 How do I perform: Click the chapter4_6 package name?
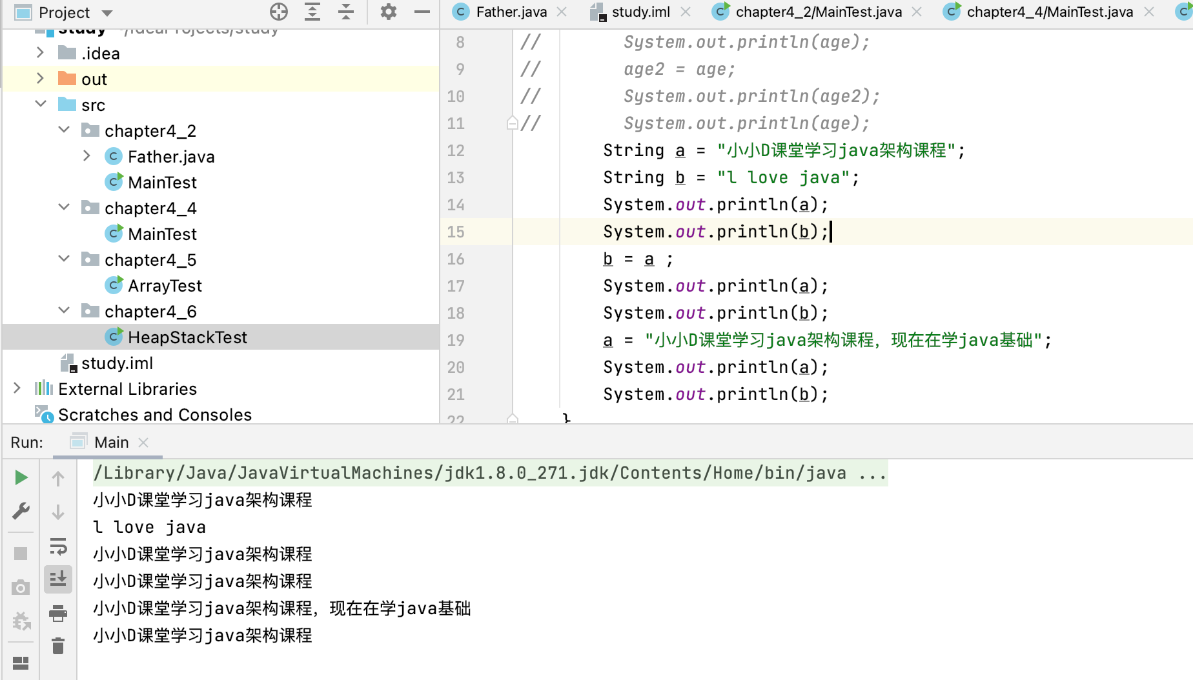150,312
